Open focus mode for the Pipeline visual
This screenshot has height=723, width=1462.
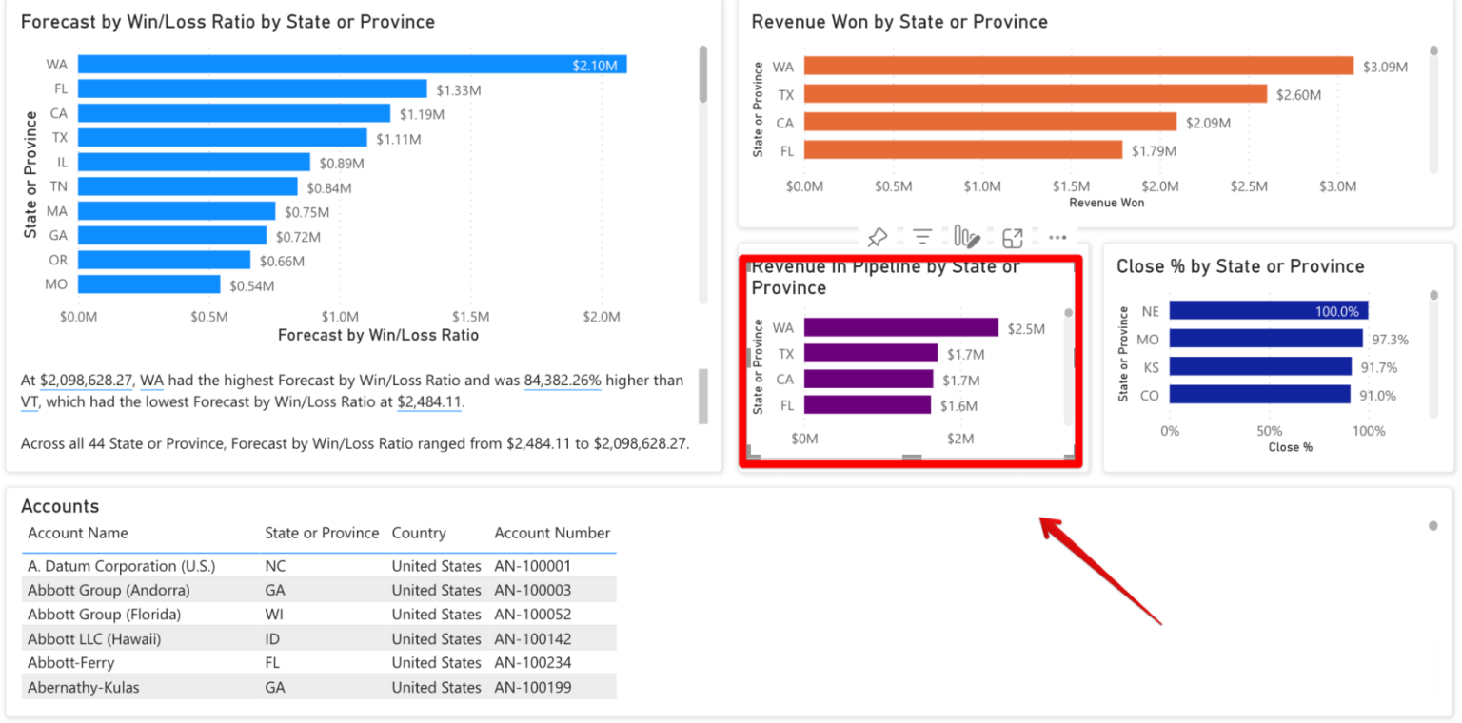point(1012,237)
